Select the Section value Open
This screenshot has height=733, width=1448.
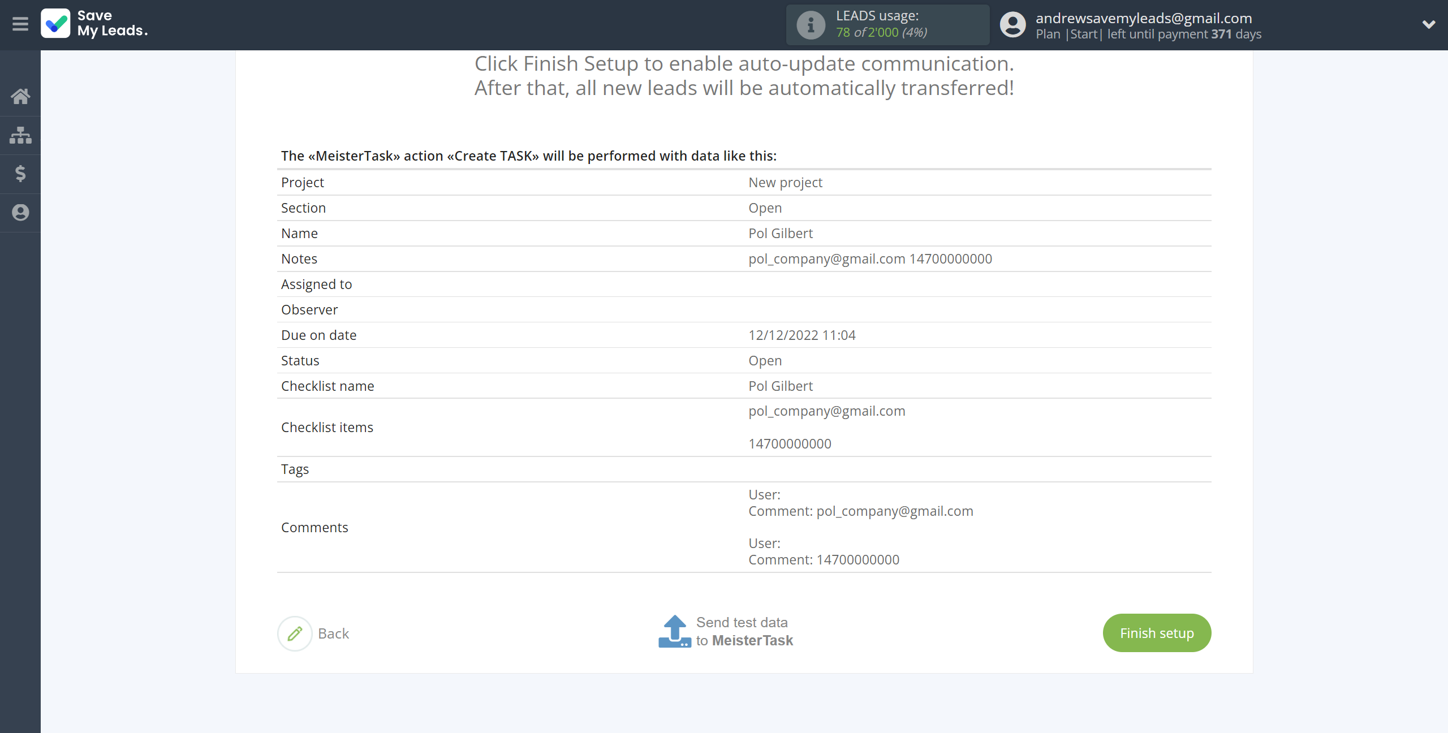coord(765,208)
